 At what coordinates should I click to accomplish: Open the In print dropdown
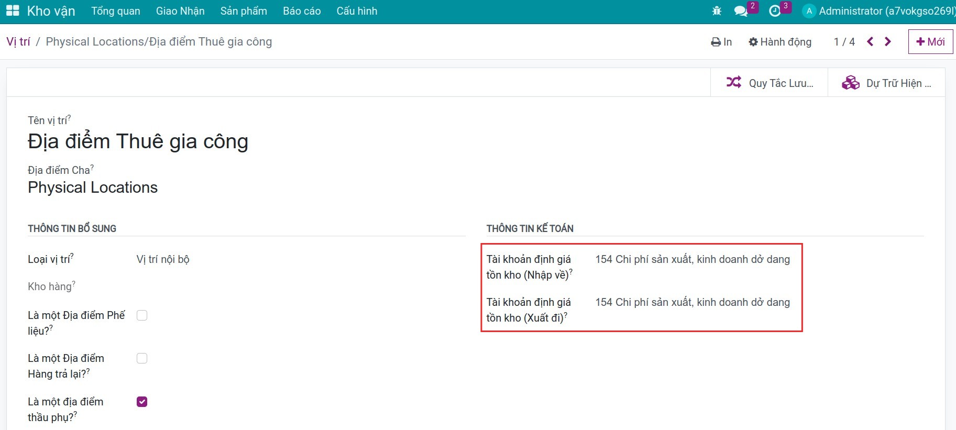[x=721, y=42]
